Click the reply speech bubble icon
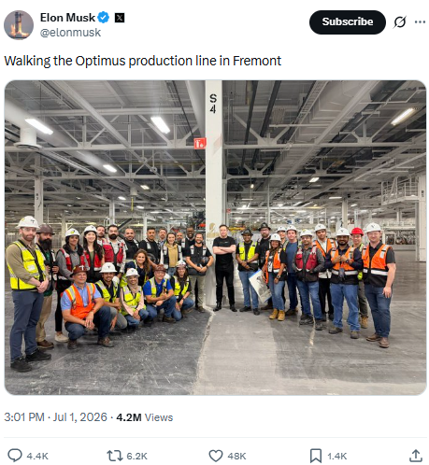 (15, 456)
